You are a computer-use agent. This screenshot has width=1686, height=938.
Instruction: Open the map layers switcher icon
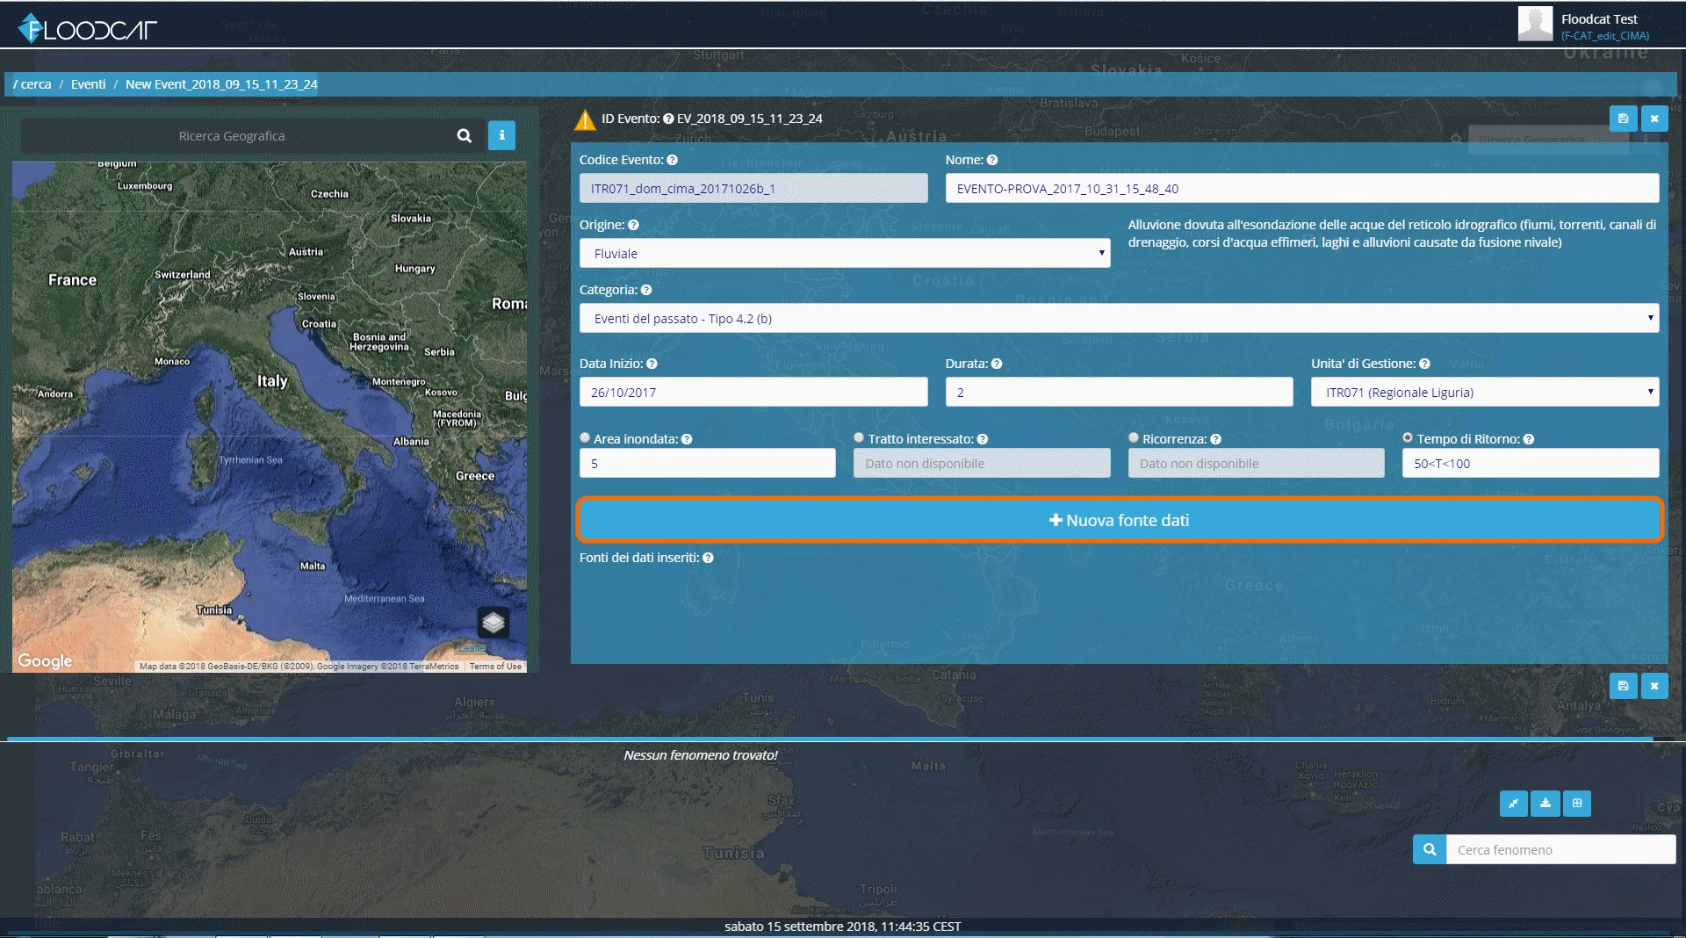pos(494,623)
